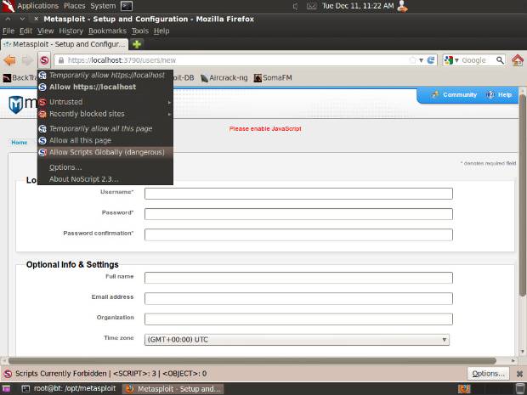Click the NoScript toolbar icon

coord(44,60)
